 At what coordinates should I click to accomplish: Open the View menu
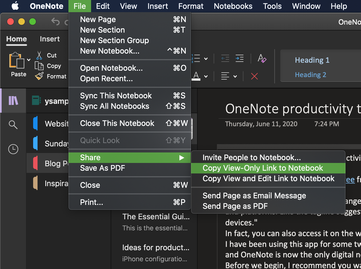coord(128,6)
